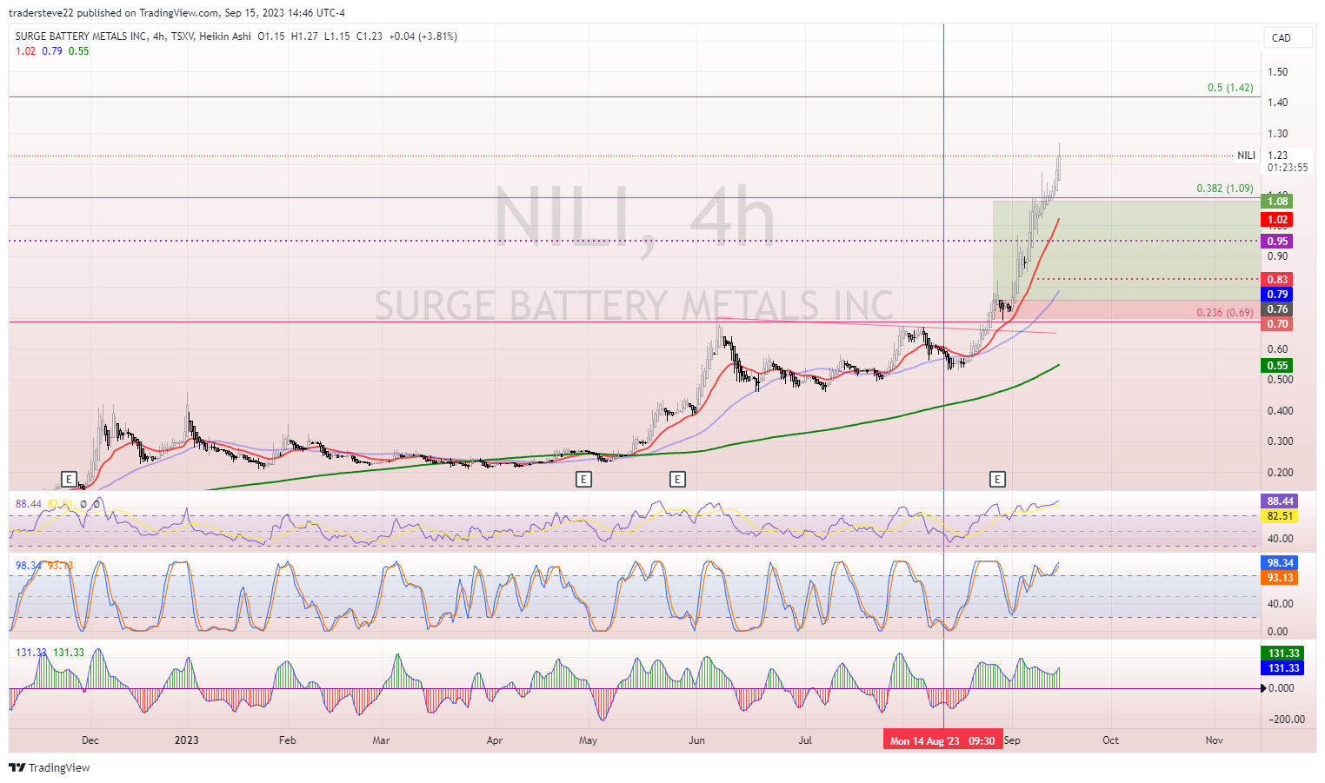
Task: Click the red 1.02 moving average legend value
Action: 26,51
